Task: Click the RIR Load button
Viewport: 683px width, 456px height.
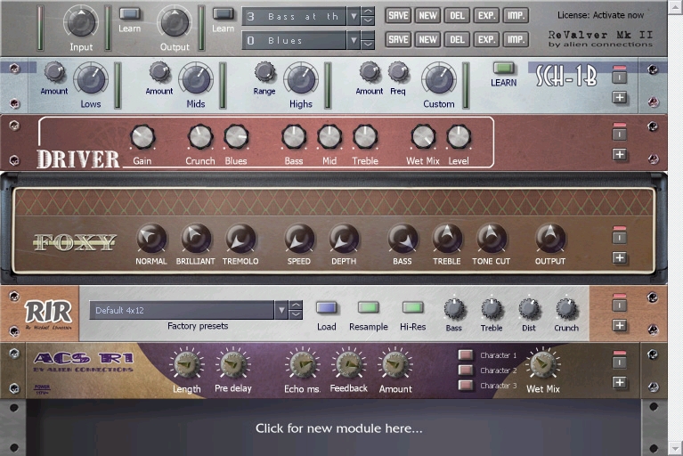Action: coord(327,307)
